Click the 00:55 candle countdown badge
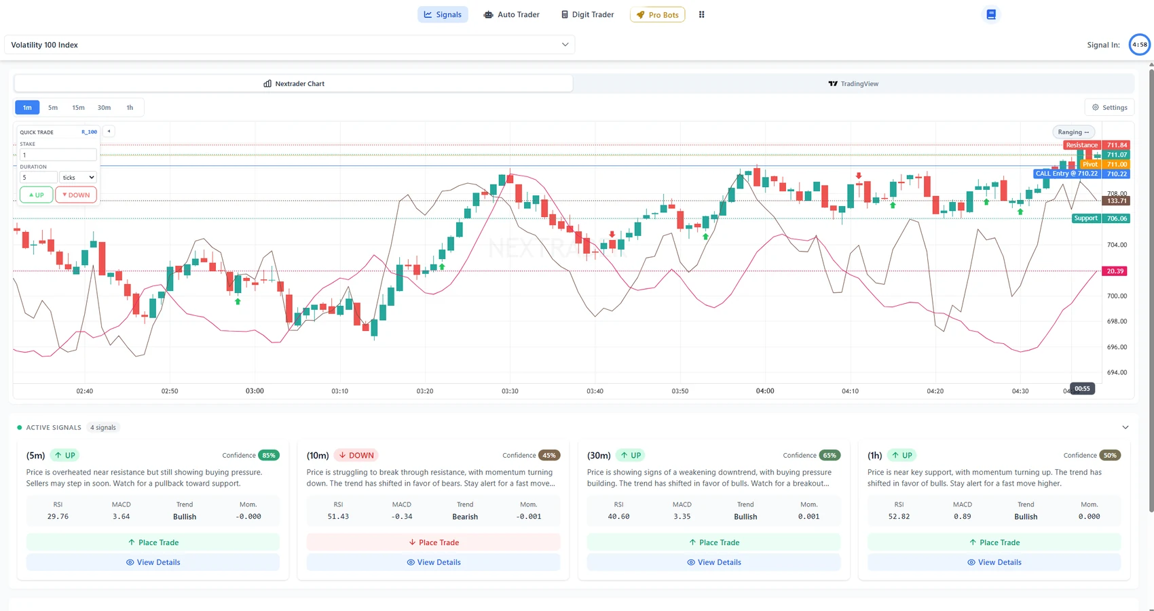The height and width of the screenshot is (611, 1154). [x=1082, y=389]
